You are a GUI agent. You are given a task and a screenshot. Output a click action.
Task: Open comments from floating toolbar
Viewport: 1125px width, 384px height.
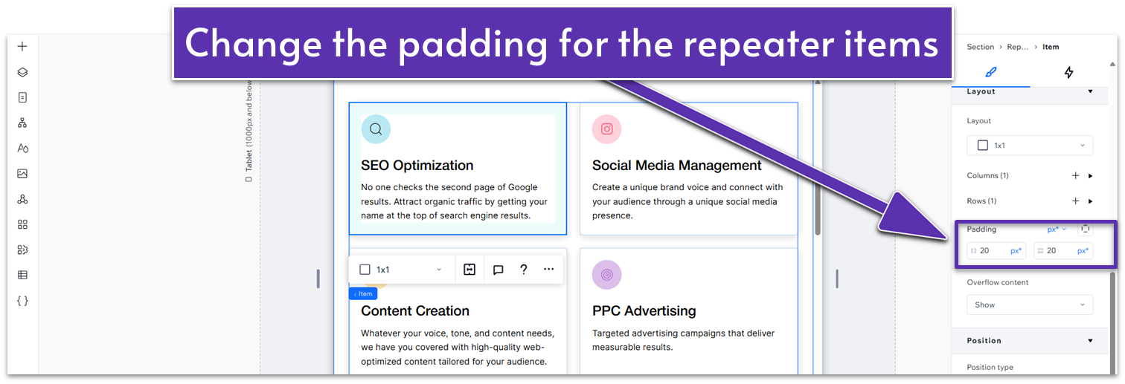tap(499, 270)
